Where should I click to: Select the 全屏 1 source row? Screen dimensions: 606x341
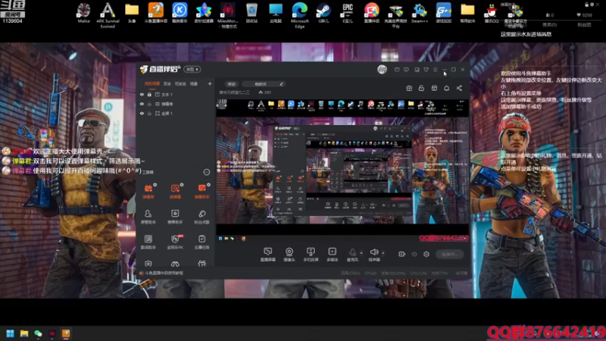tap(176, 113)
